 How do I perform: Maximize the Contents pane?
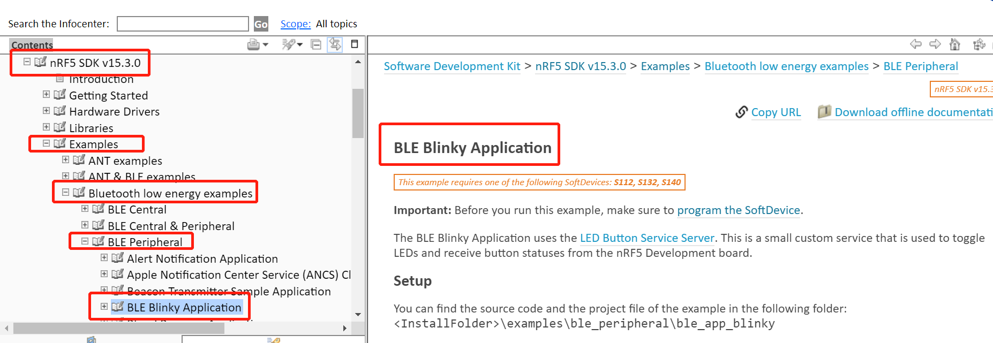click(355, 44)
